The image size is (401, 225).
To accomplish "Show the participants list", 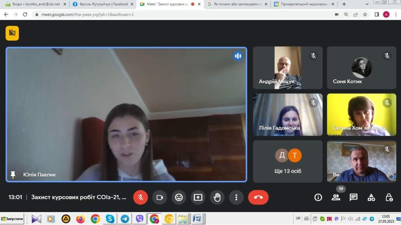I will (x=336, y=197).
